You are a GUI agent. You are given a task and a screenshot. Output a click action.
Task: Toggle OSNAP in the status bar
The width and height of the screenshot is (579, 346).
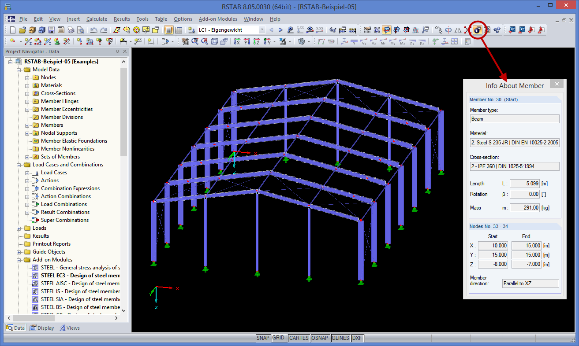tap(320, 338)
